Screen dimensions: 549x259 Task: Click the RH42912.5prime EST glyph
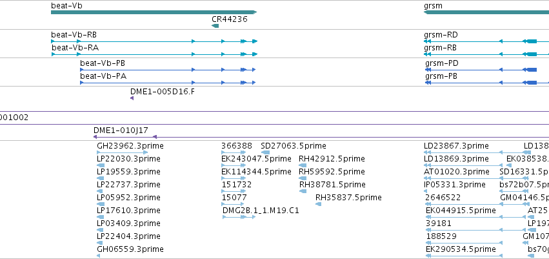point(303,165)
